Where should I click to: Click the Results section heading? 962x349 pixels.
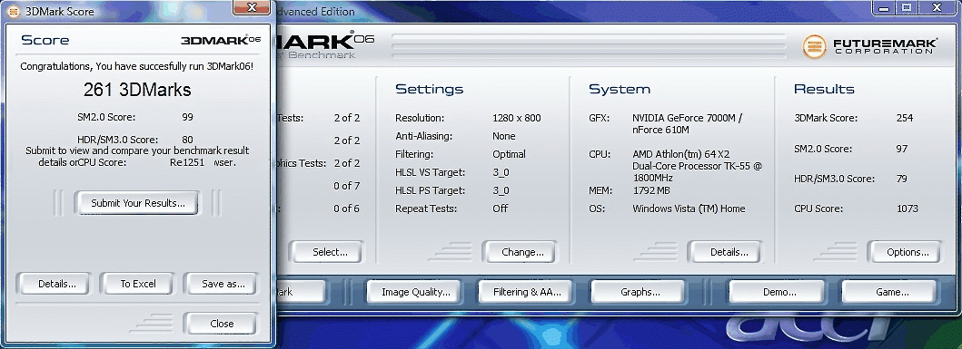point(825,90)
